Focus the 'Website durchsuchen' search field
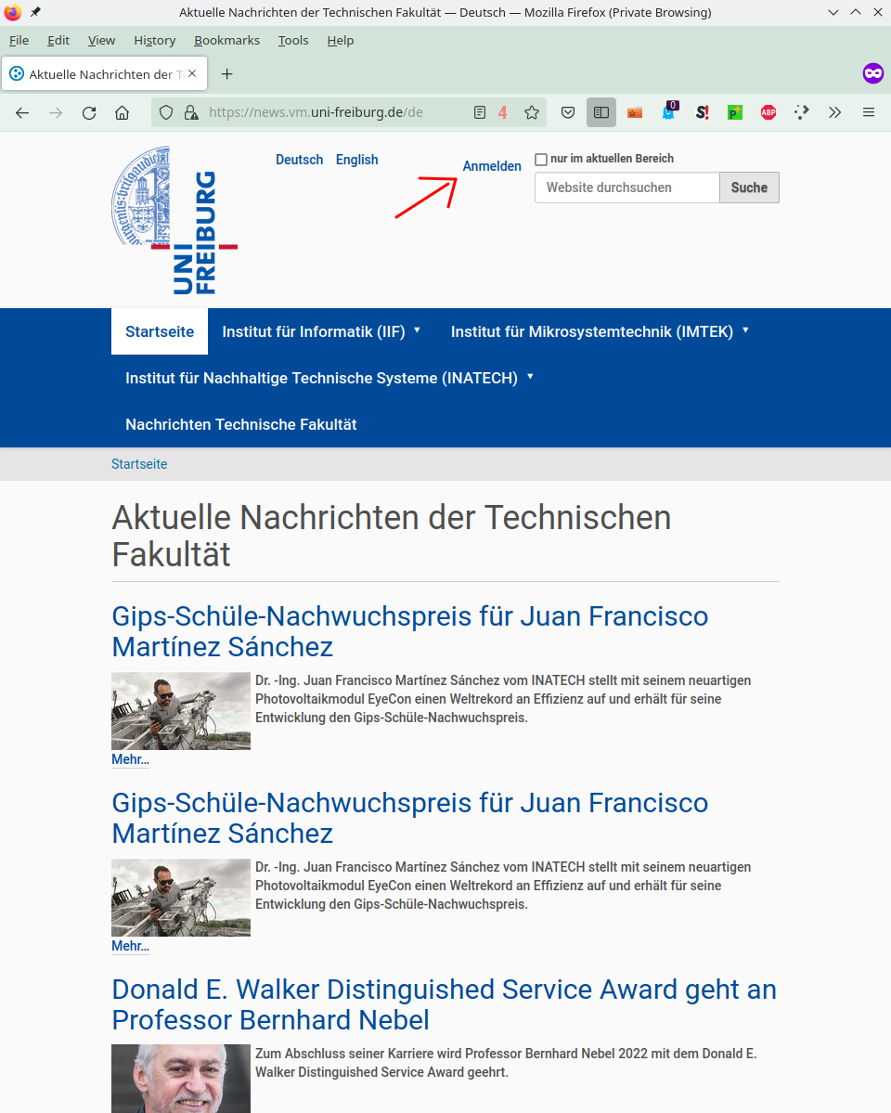 pyautogui.click(x=626, y=188)
